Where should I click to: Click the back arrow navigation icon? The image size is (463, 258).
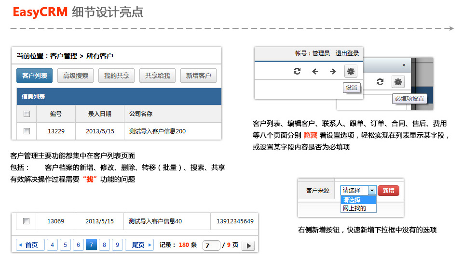pos(315,72)
